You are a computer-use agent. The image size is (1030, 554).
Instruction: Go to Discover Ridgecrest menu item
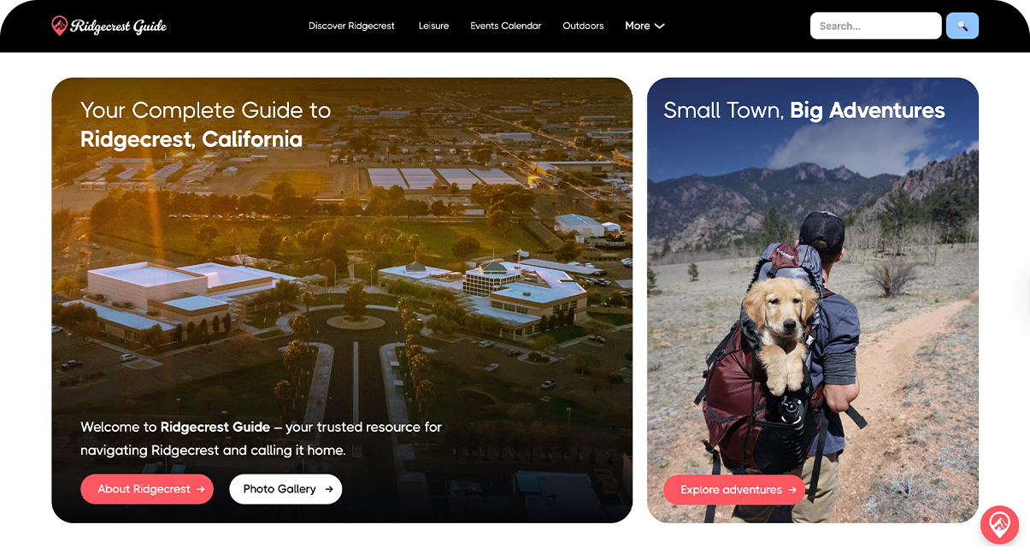click(351, 26)
